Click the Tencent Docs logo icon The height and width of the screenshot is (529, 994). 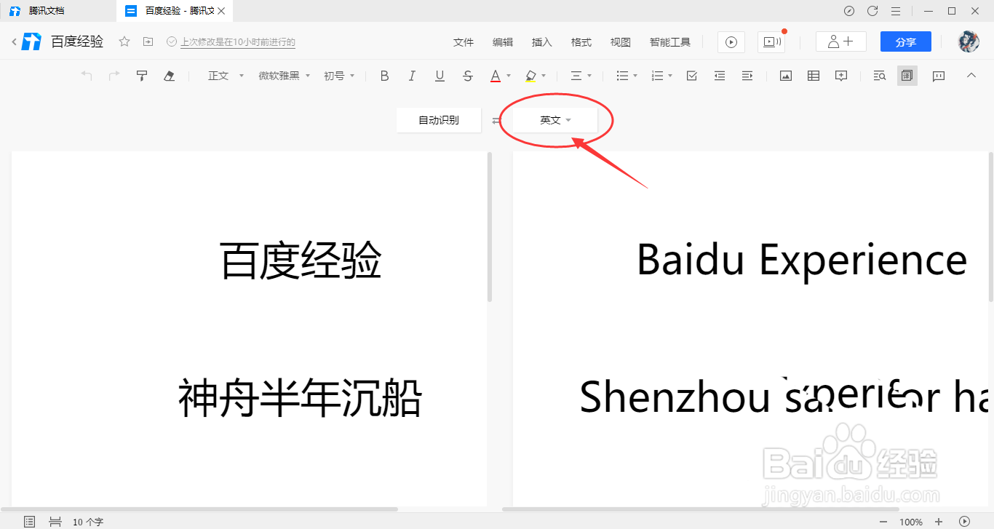pos(31,42)
